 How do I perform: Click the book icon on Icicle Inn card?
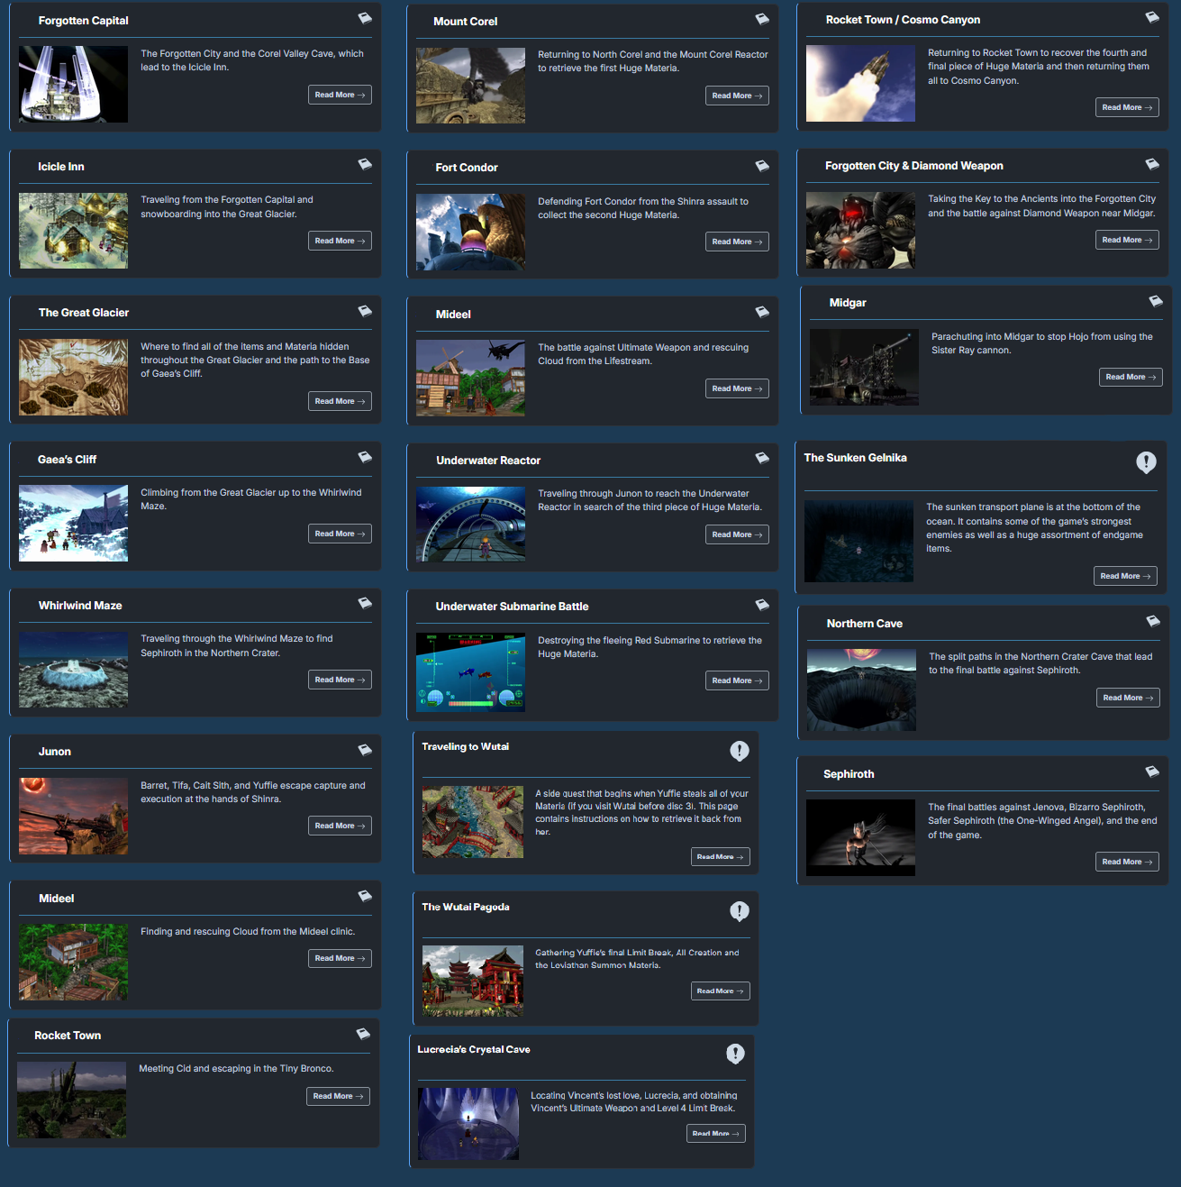pyautogui.click(x=365, y=164)
